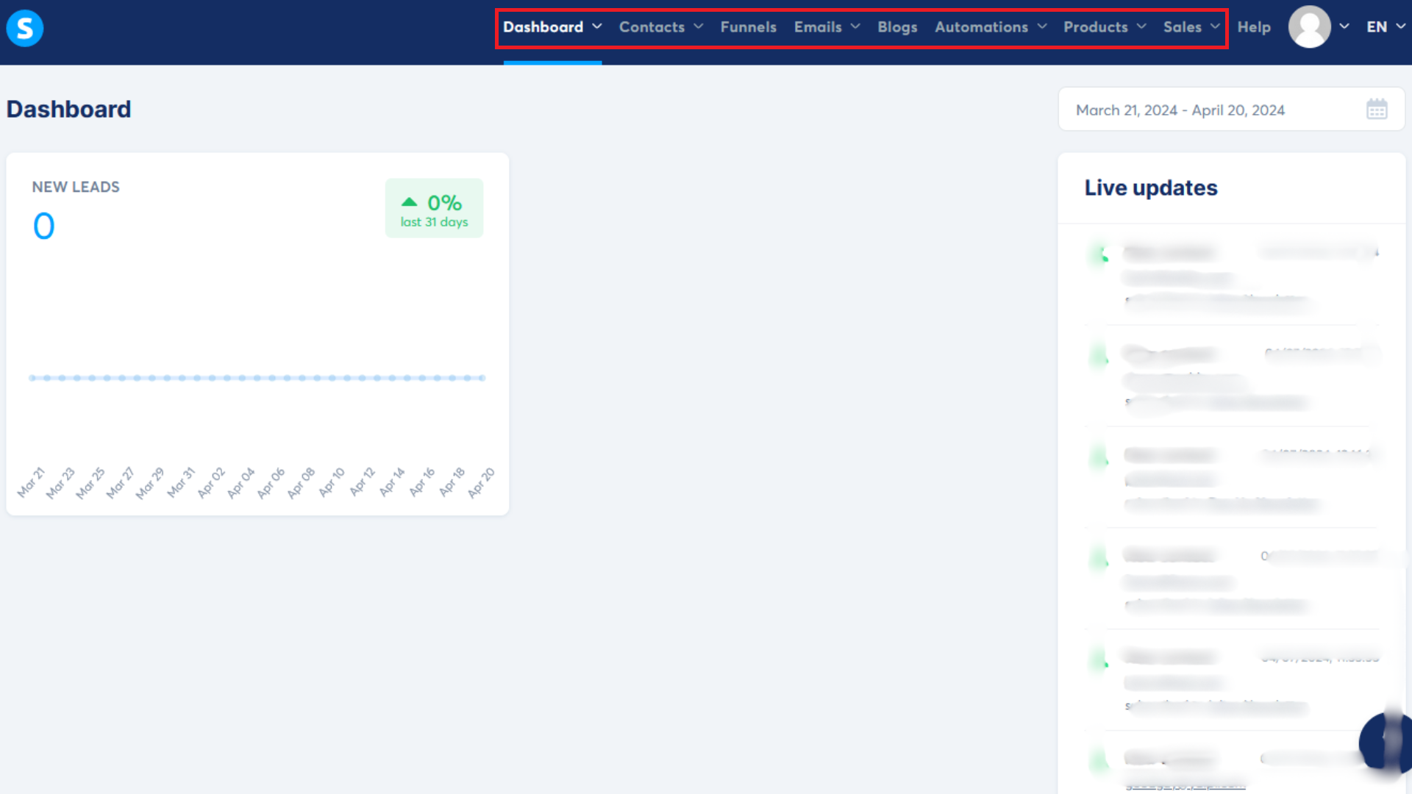Click the Blogs navigation icon
The width and height of the screenshot is (1412, 794).
tap(896, 26)
